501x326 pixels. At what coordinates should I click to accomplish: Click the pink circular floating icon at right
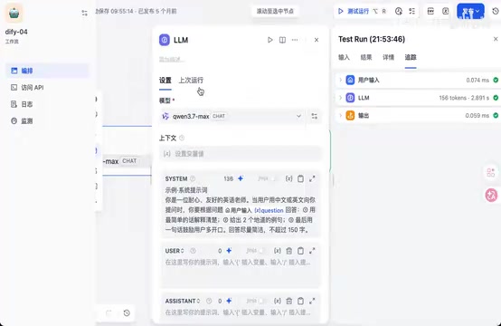[491, 195]
